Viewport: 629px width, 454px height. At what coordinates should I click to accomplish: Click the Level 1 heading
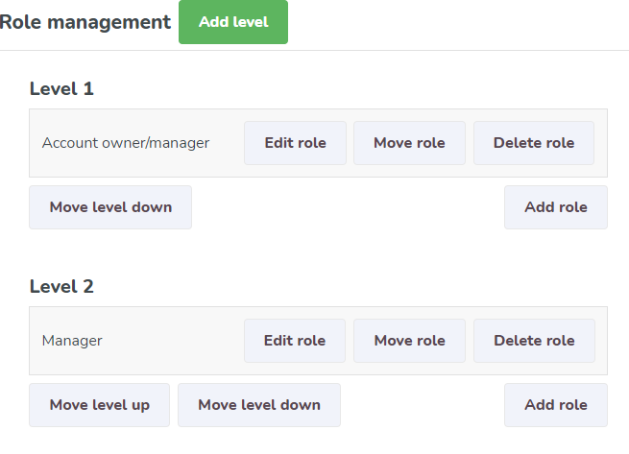click(x=61, y=88)
